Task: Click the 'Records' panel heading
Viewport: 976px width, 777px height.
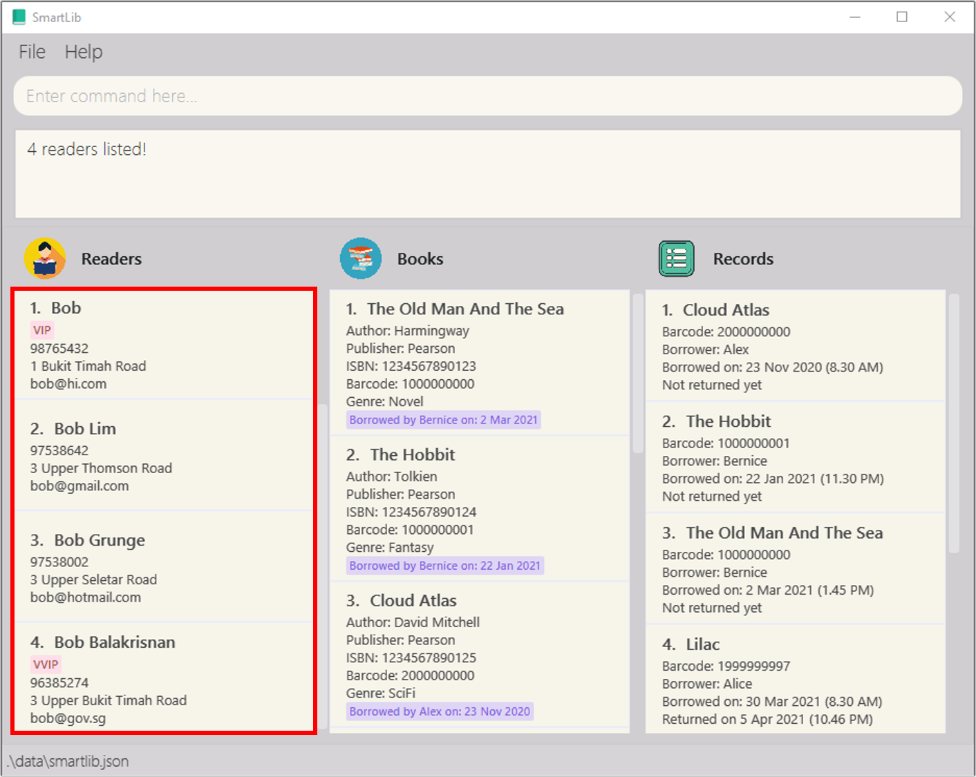Action: 743,259
